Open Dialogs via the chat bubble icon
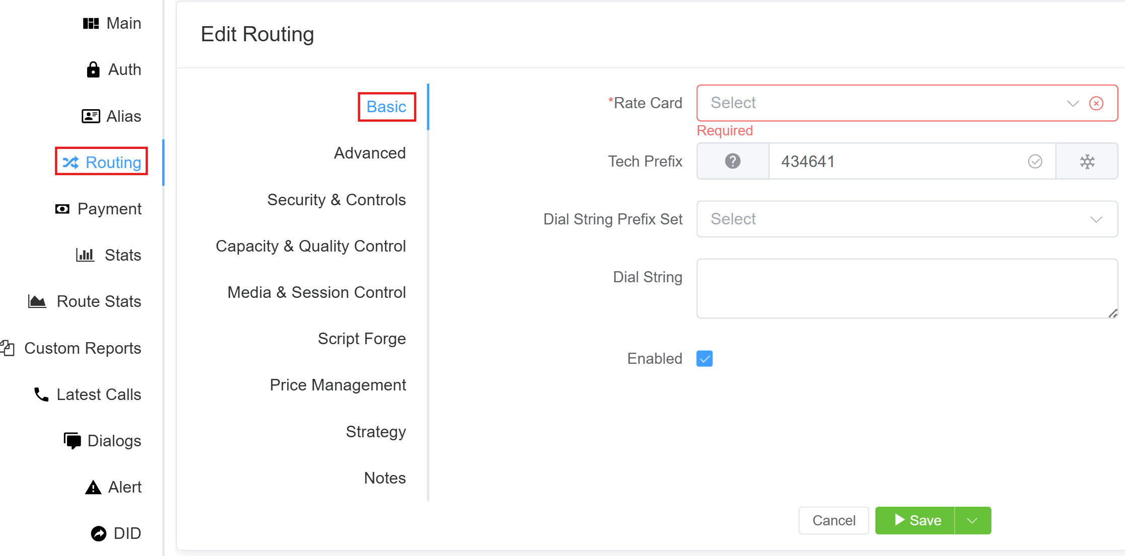The image size is (1125, 556). click(73, 441)
